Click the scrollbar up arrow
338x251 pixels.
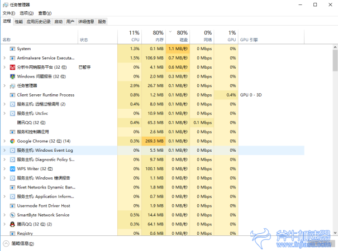click(x=335, y=47)
